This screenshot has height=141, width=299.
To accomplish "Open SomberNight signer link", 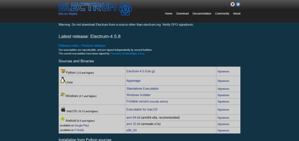I will pos(129,54).
